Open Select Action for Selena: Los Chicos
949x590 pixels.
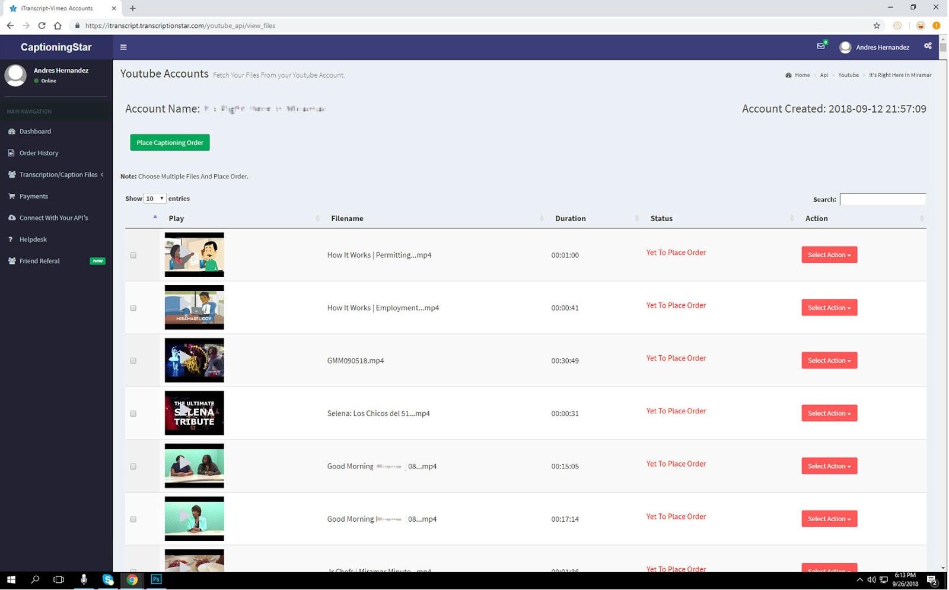pos(830,413)
